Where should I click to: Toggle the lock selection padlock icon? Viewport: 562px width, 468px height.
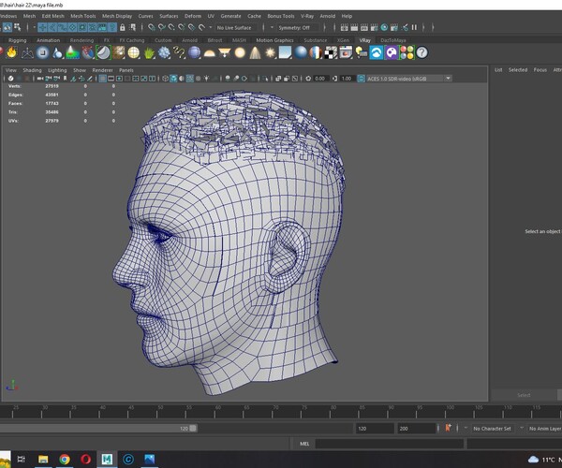click(123, 27)
